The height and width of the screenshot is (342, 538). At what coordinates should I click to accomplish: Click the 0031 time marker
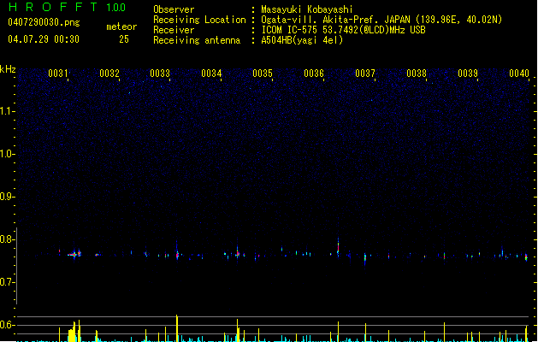click(x=58, y=73)
